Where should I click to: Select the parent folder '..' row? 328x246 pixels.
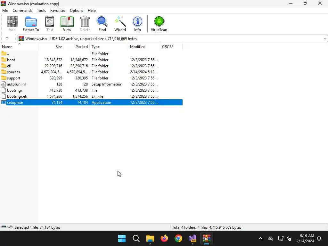(x=91, y=53)
